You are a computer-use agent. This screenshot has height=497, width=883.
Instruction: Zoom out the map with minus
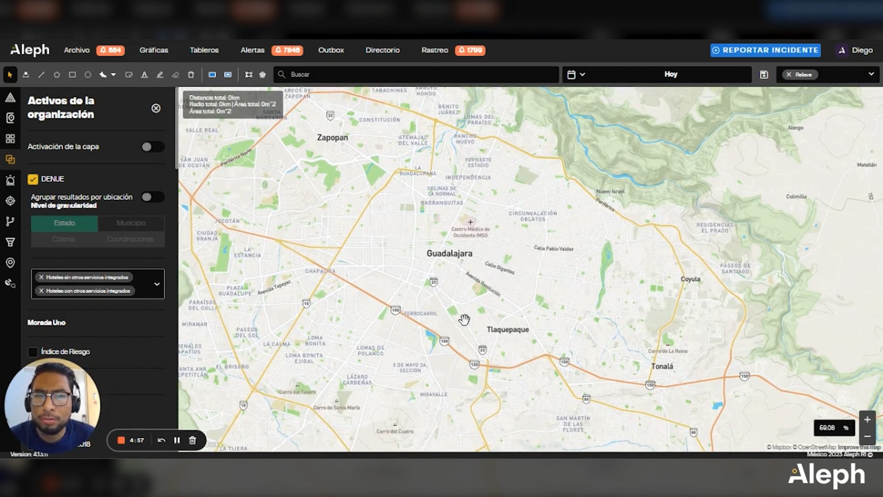coord(867,436)
